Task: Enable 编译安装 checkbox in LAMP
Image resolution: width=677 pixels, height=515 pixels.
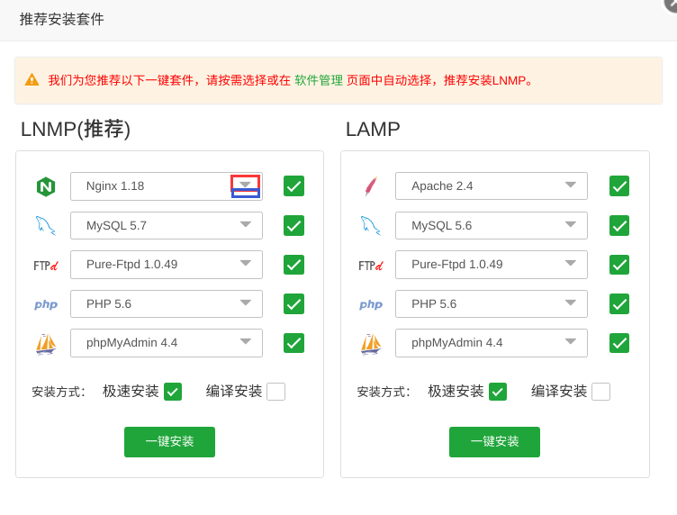Action: [601, 392]
